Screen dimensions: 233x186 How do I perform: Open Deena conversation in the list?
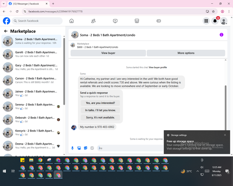click(x=31, y=146)
